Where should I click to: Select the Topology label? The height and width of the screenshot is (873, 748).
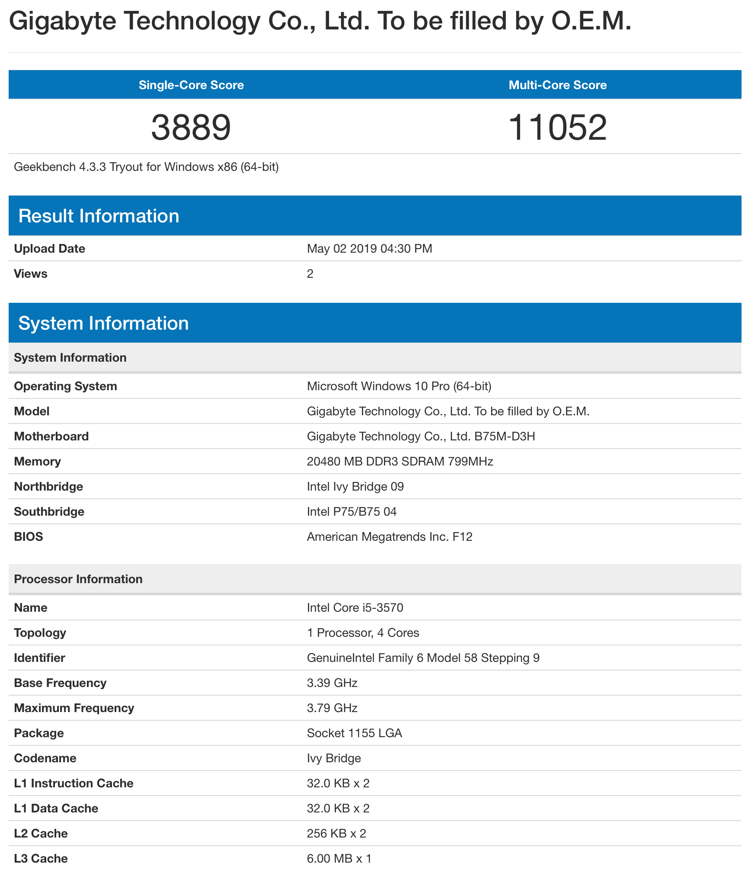40,633
